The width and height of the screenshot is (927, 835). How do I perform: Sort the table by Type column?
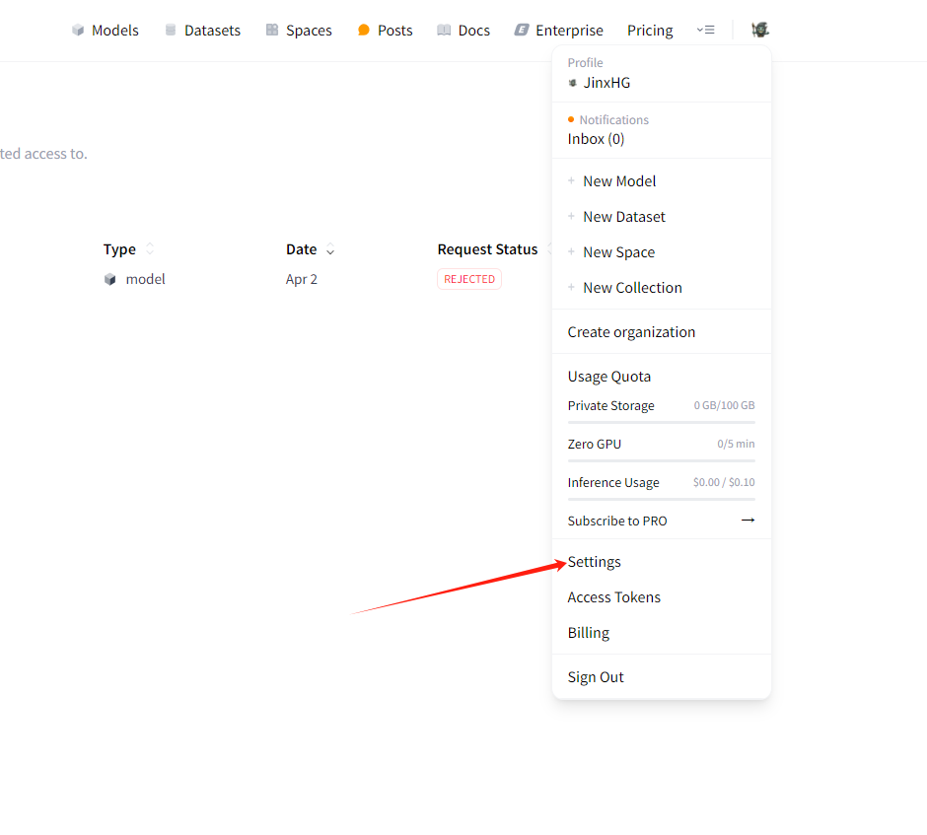(x=150, y=248)
